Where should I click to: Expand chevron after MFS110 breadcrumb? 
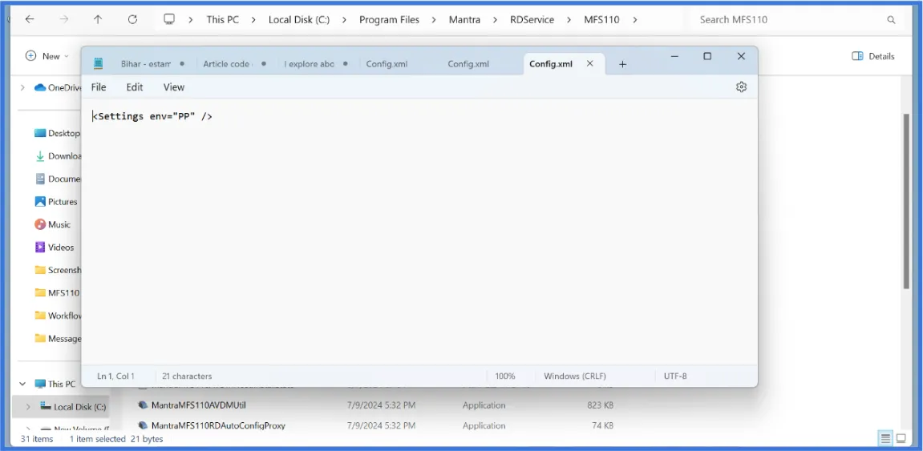click(634, 19)
